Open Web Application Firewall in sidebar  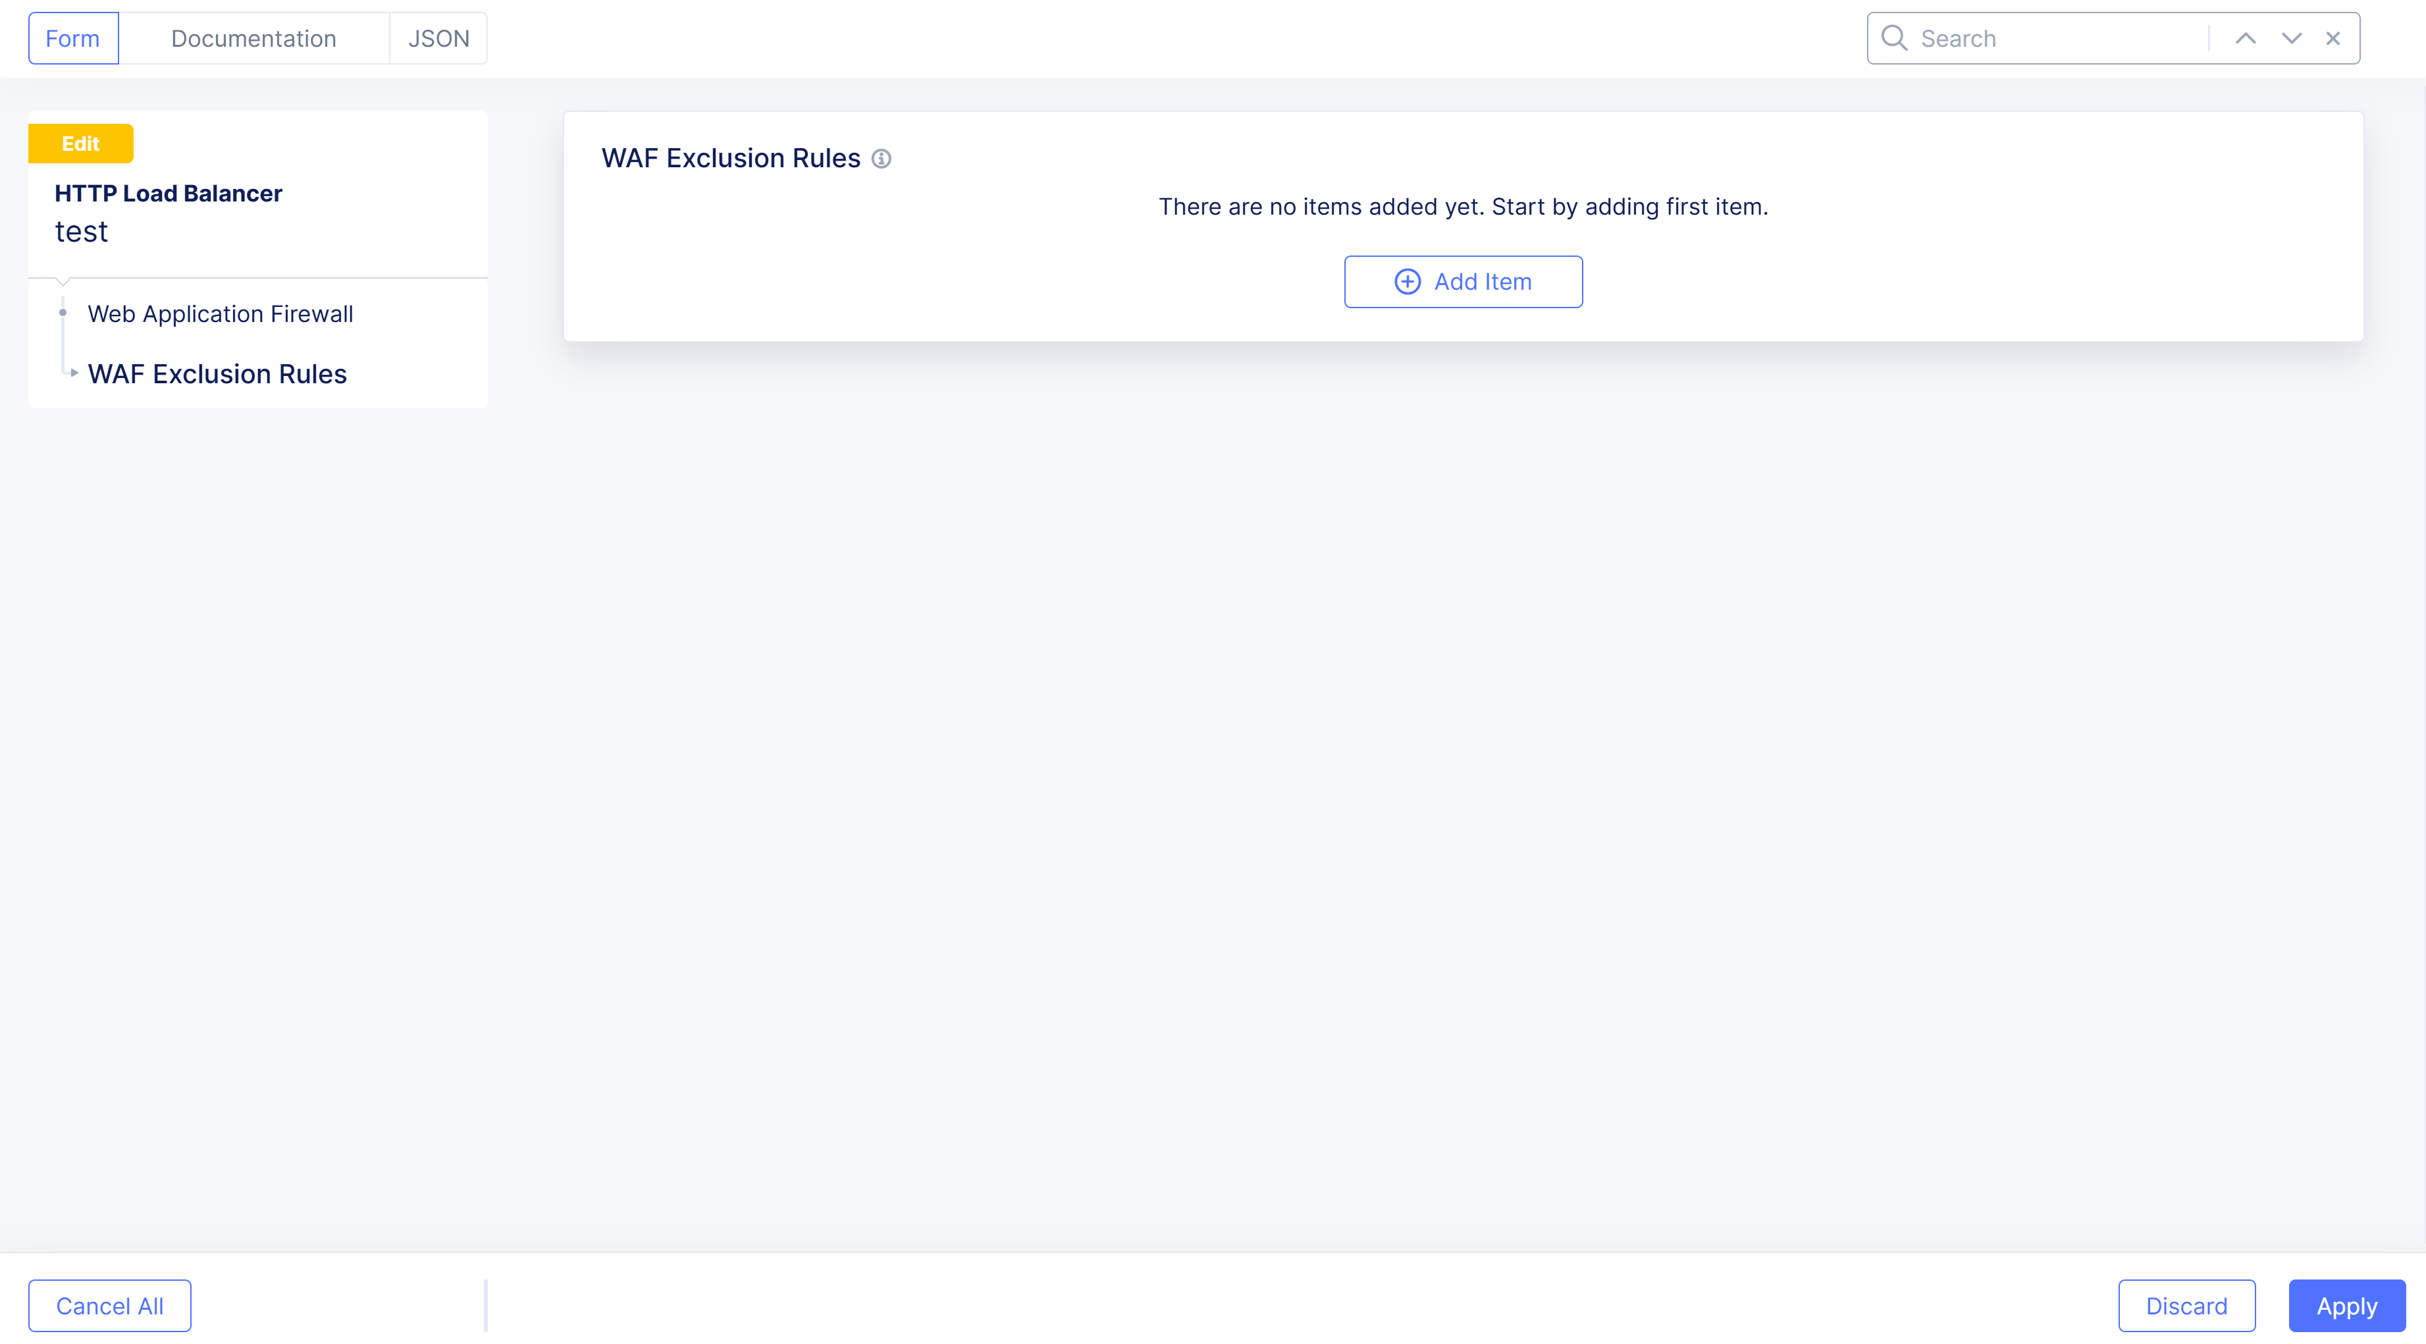coord(221,313)
